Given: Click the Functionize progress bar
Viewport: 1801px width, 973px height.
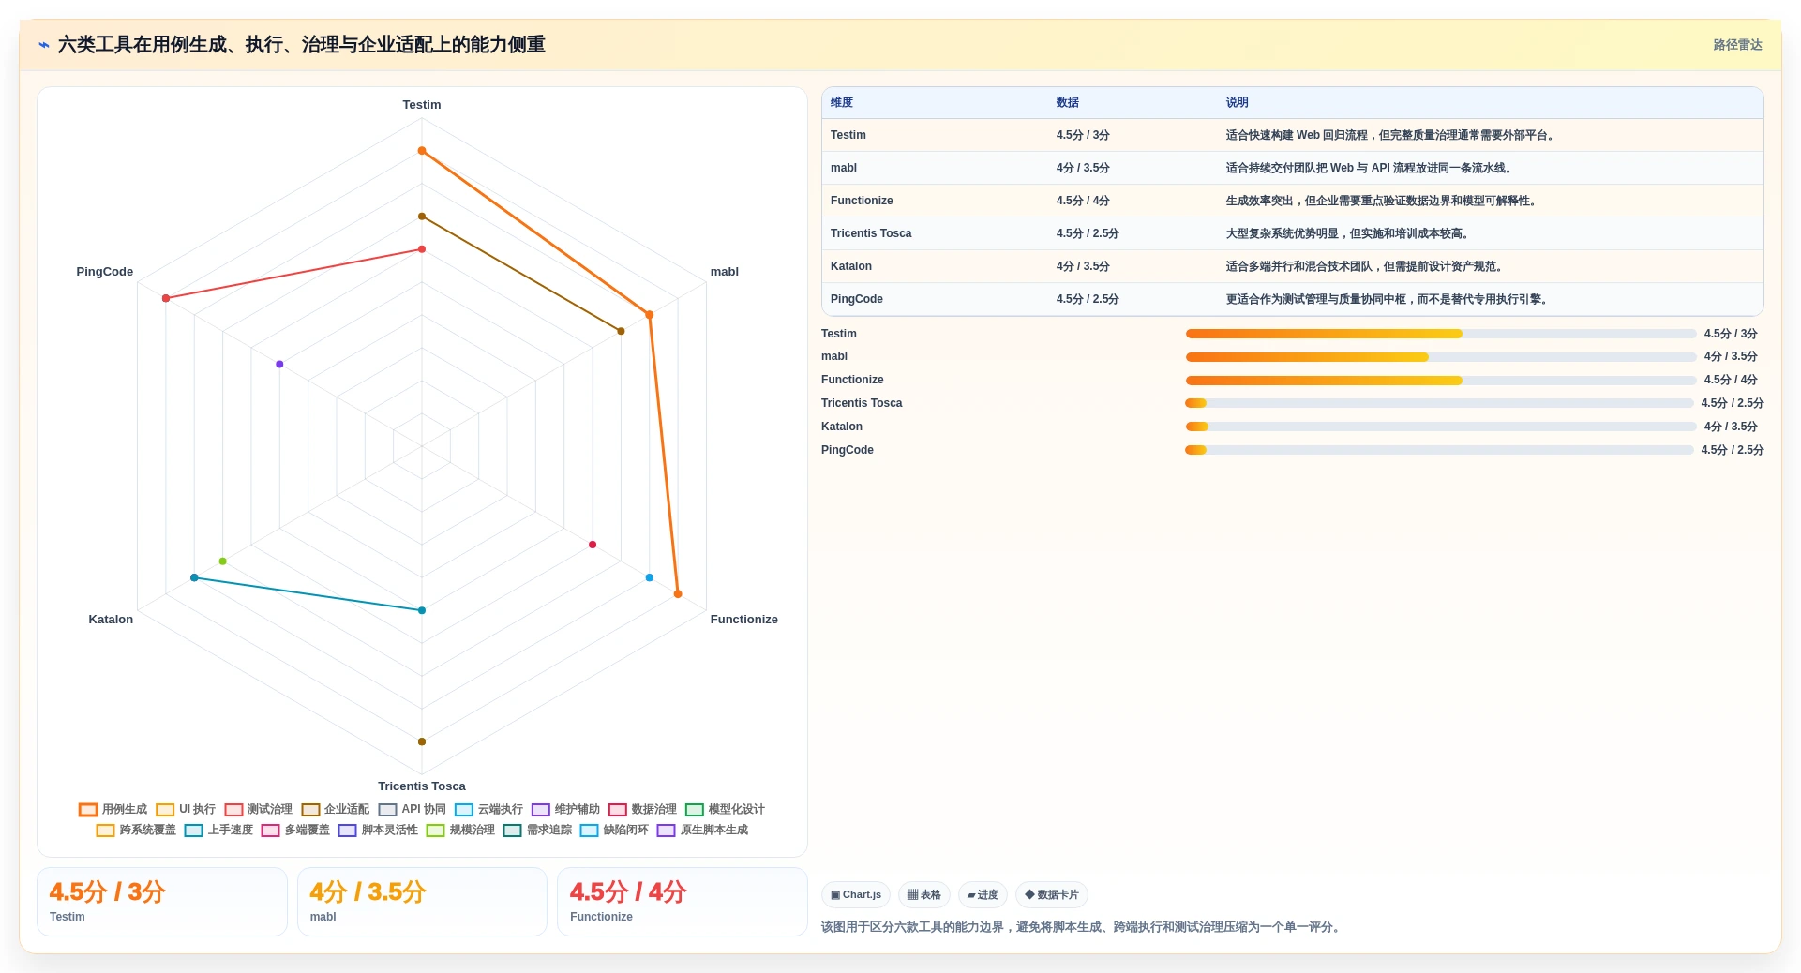Looking at the screenshot, I should [x=1440, y=380].
